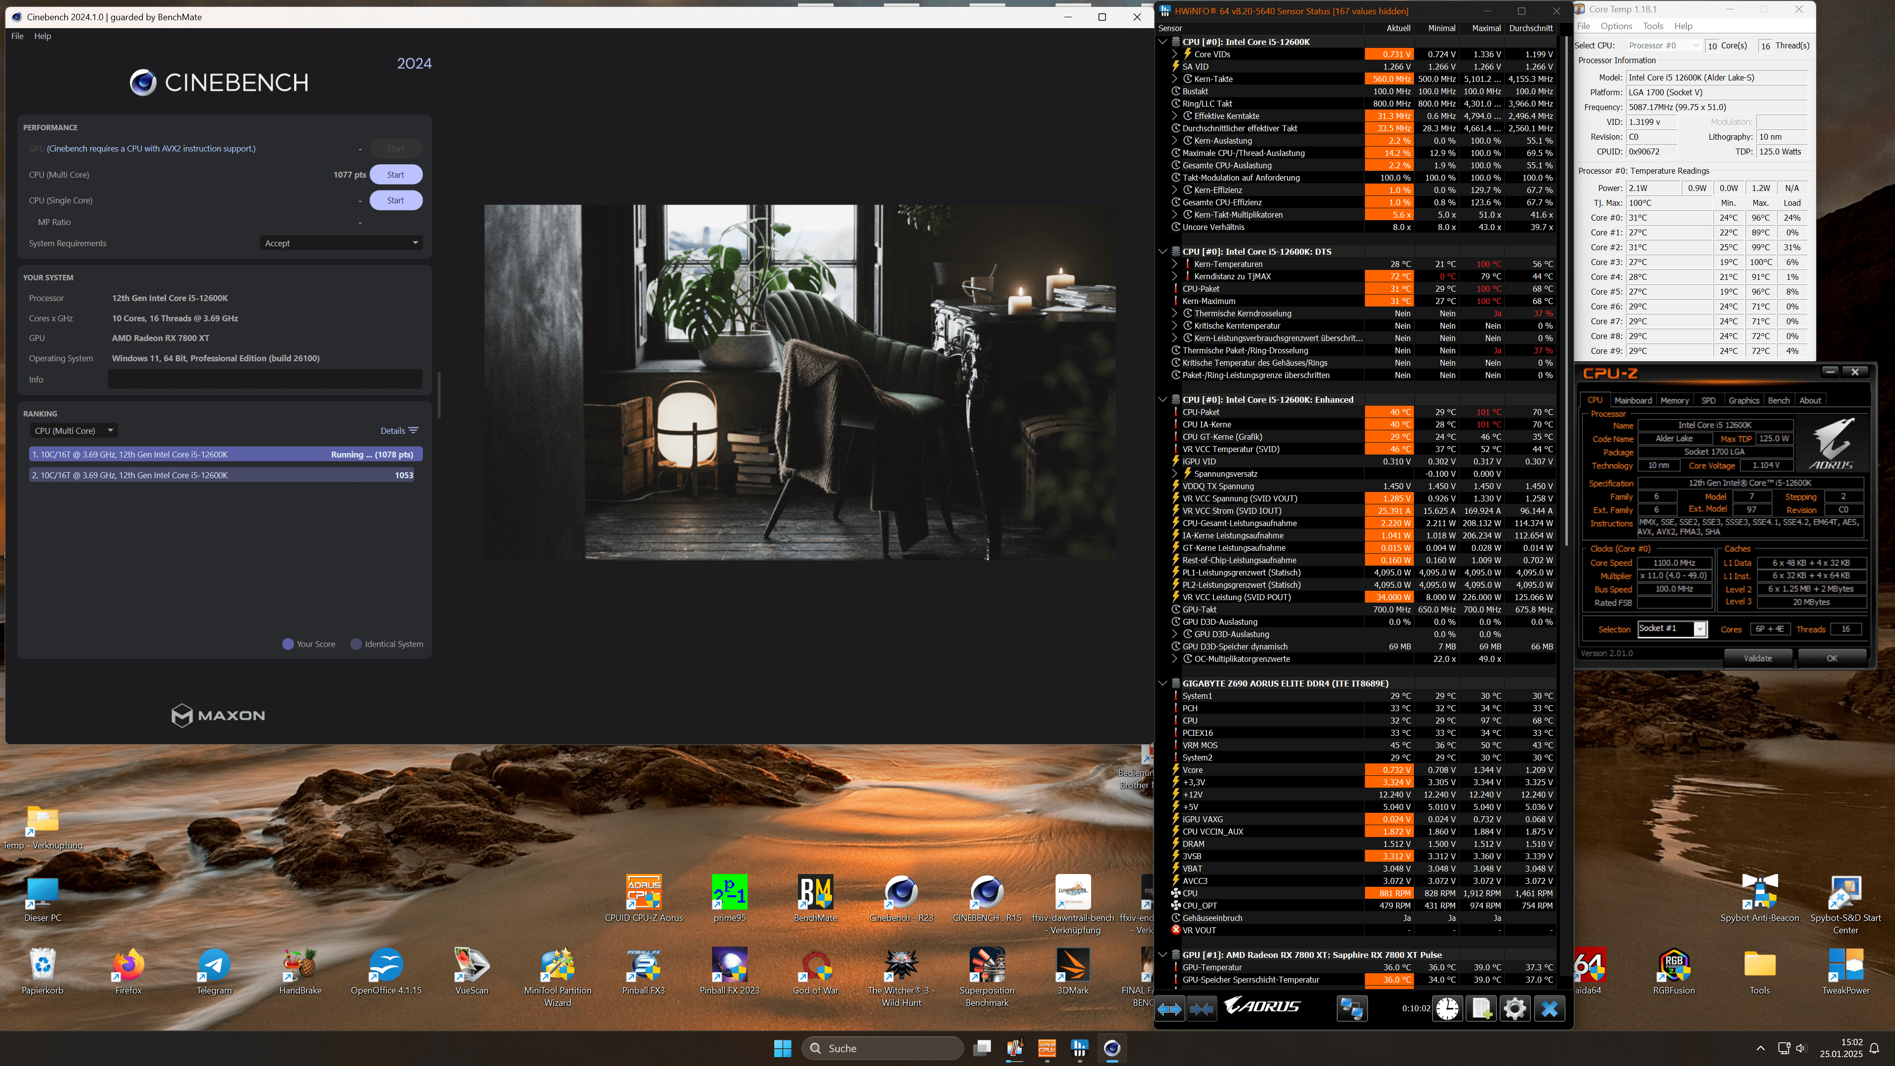The height and width of the screenshot is (1066, 1895).
Task: Click the CPU-Z Validate button
Action: [1757, 658]
